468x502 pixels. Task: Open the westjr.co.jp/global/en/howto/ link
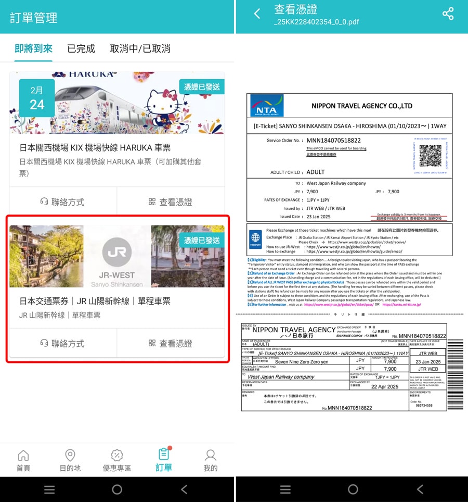[x=343, y=247]
